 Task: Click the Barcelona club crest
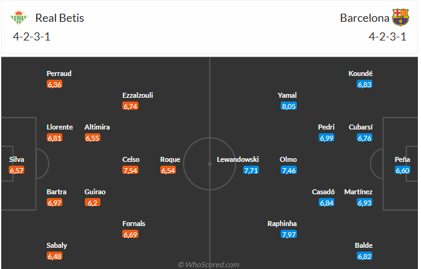point(400,18)
